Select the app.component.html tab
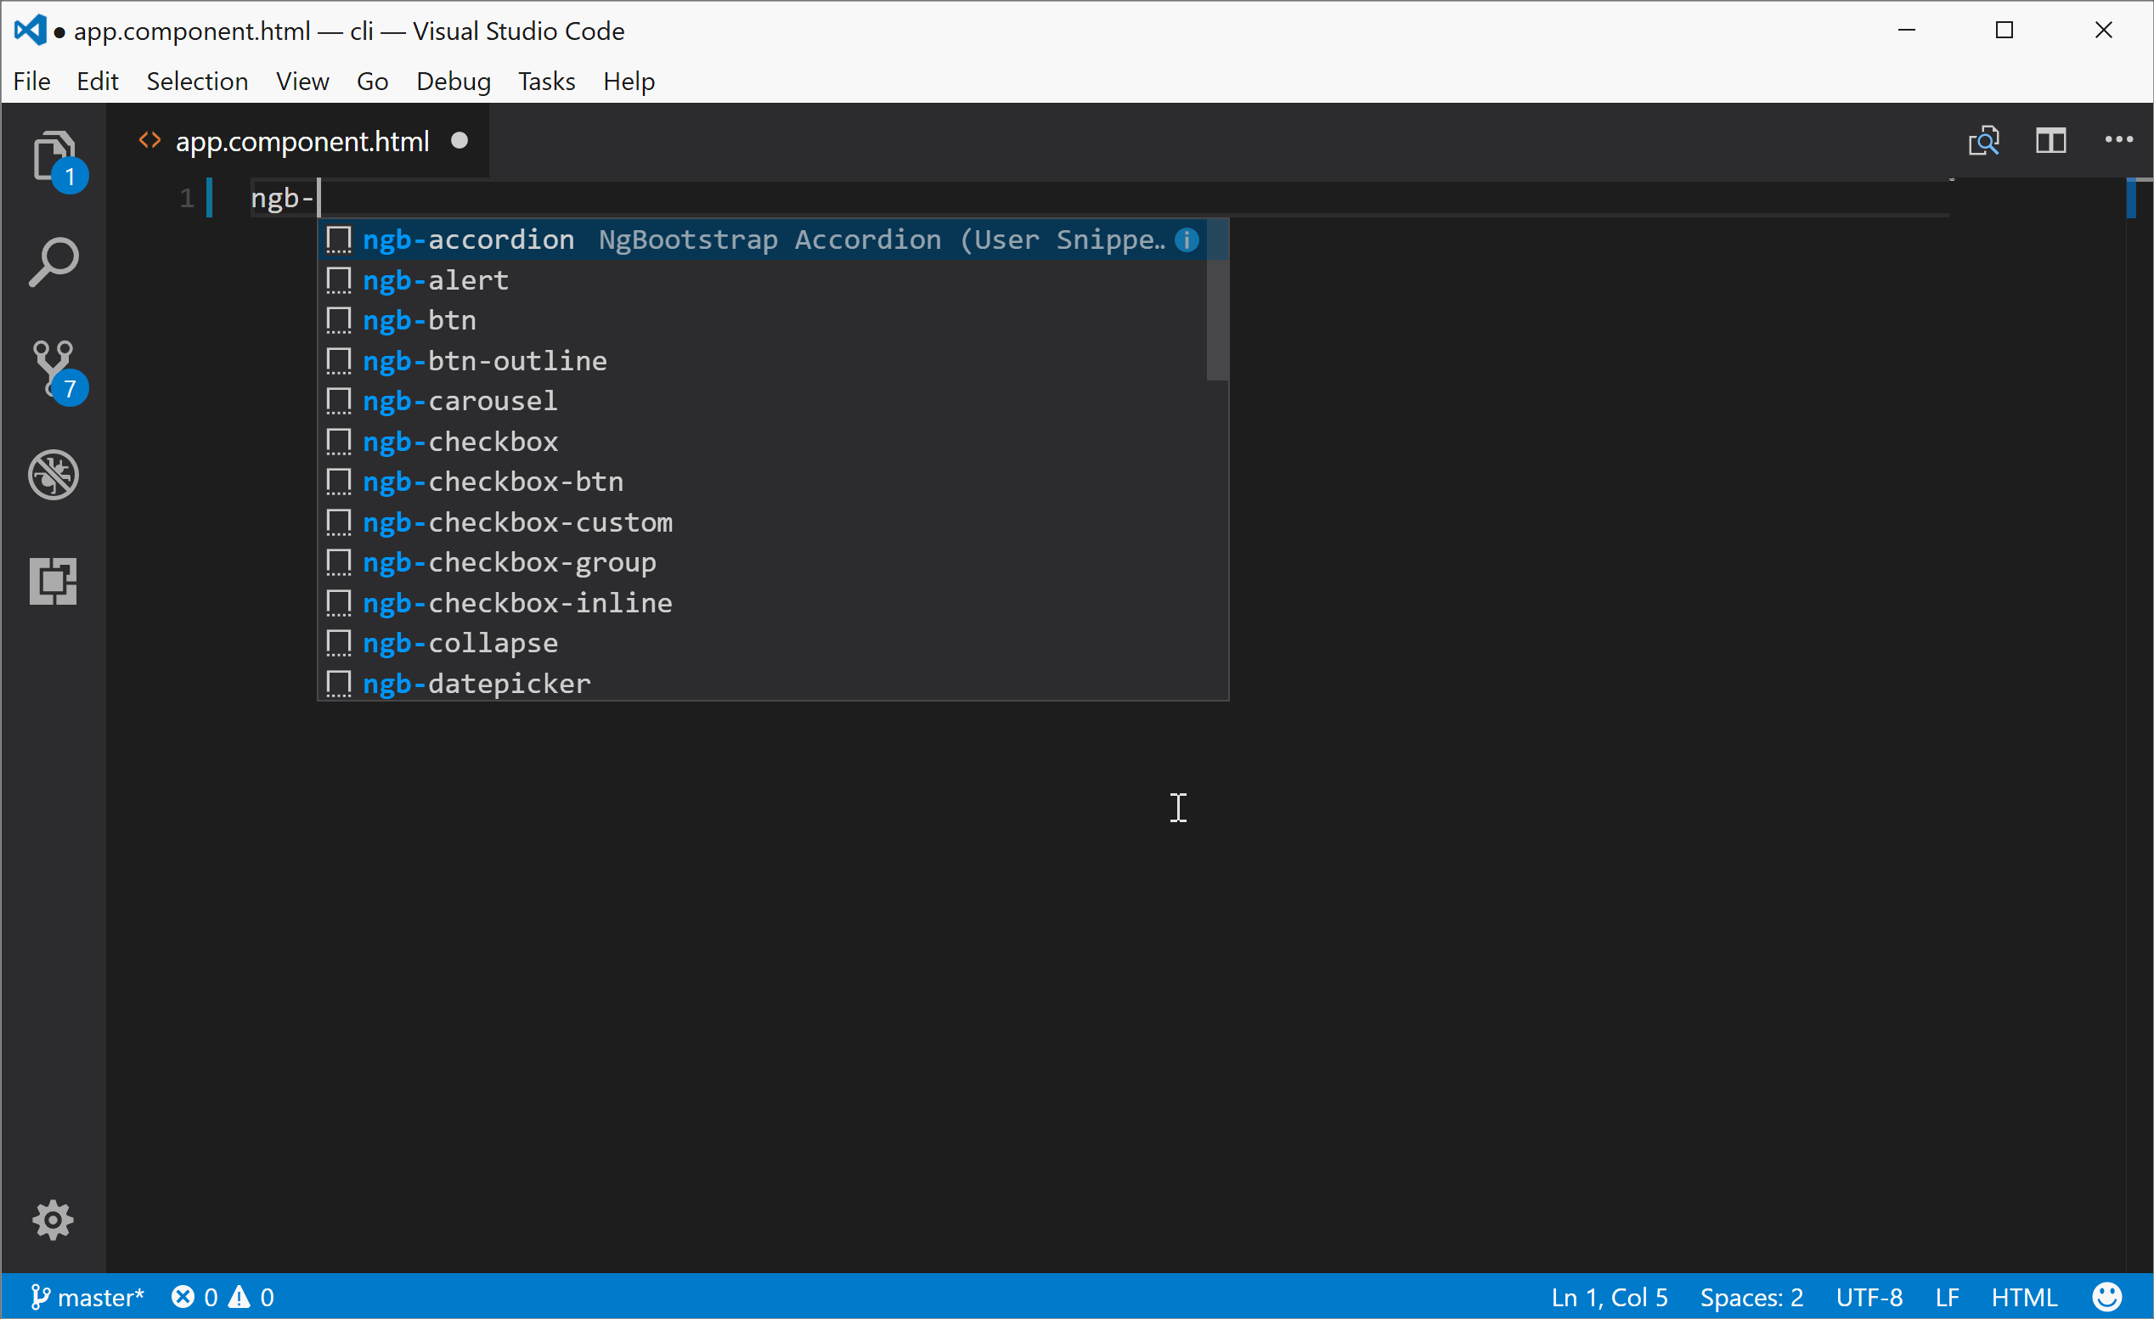 click(302, 142)
